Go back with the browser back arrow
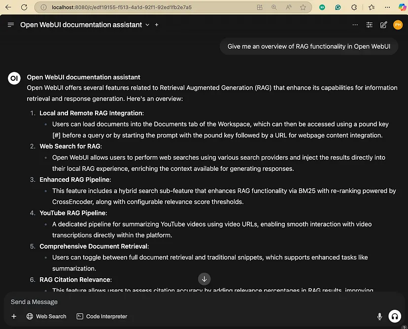 pos(8,7)
